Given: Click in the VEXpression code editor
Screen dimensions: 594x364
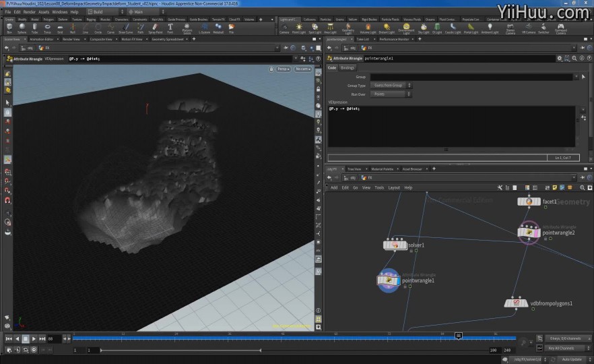Looking at the screenshot, I should [x=451, y=126].
